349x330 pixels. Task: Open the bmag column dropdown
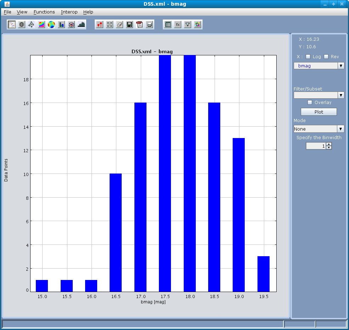click(318, 66)
